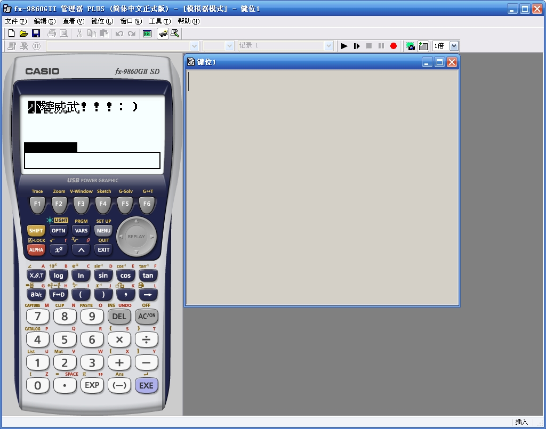Click the F↔D key
546x429 pixels.
tap(58, 295)
